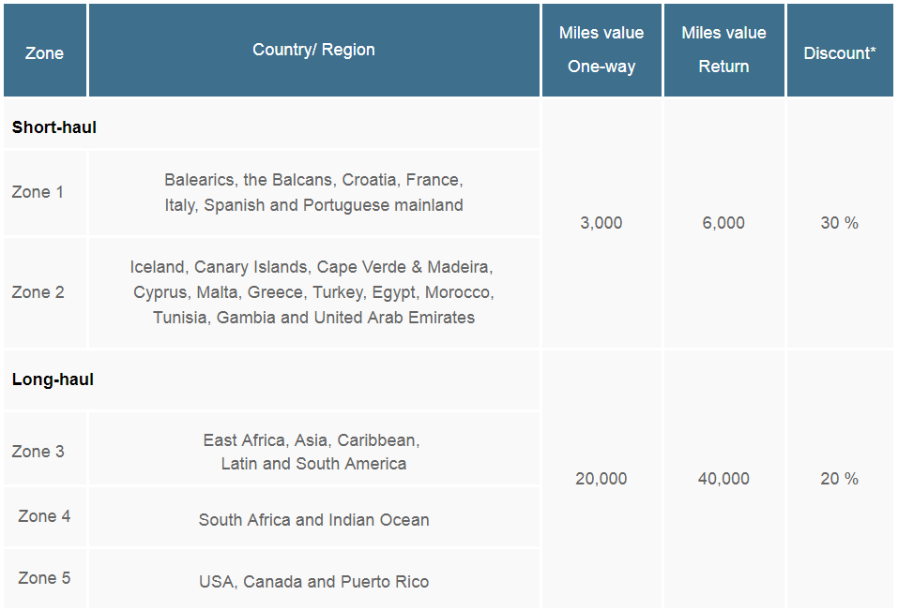Click the 40,000 return miles value
The height and width of the screenshot is (610, 898).
[x=723, y=479]
